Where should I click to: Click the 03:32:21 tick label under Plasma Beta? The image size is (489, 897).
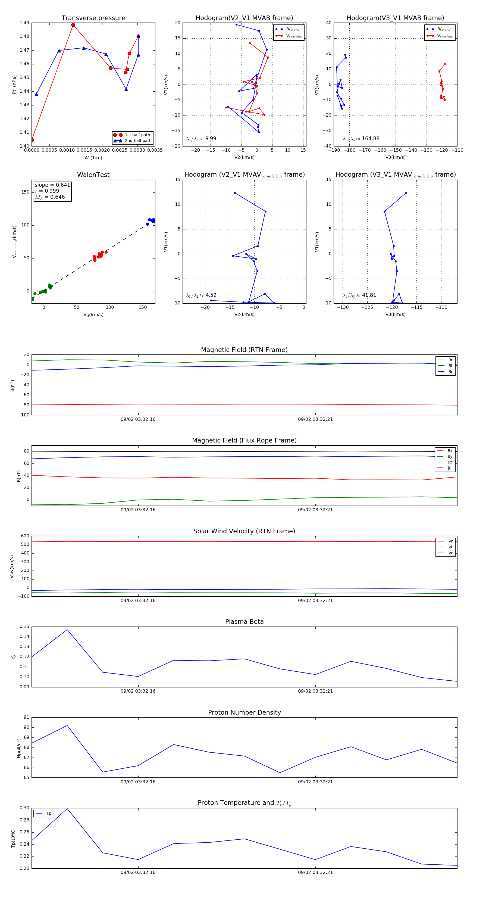(315, 691)
